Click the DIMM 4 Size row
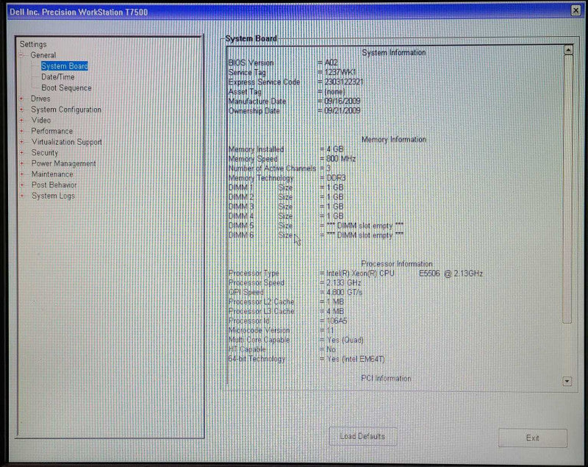 pyautogui.click(x=286, y=216)
